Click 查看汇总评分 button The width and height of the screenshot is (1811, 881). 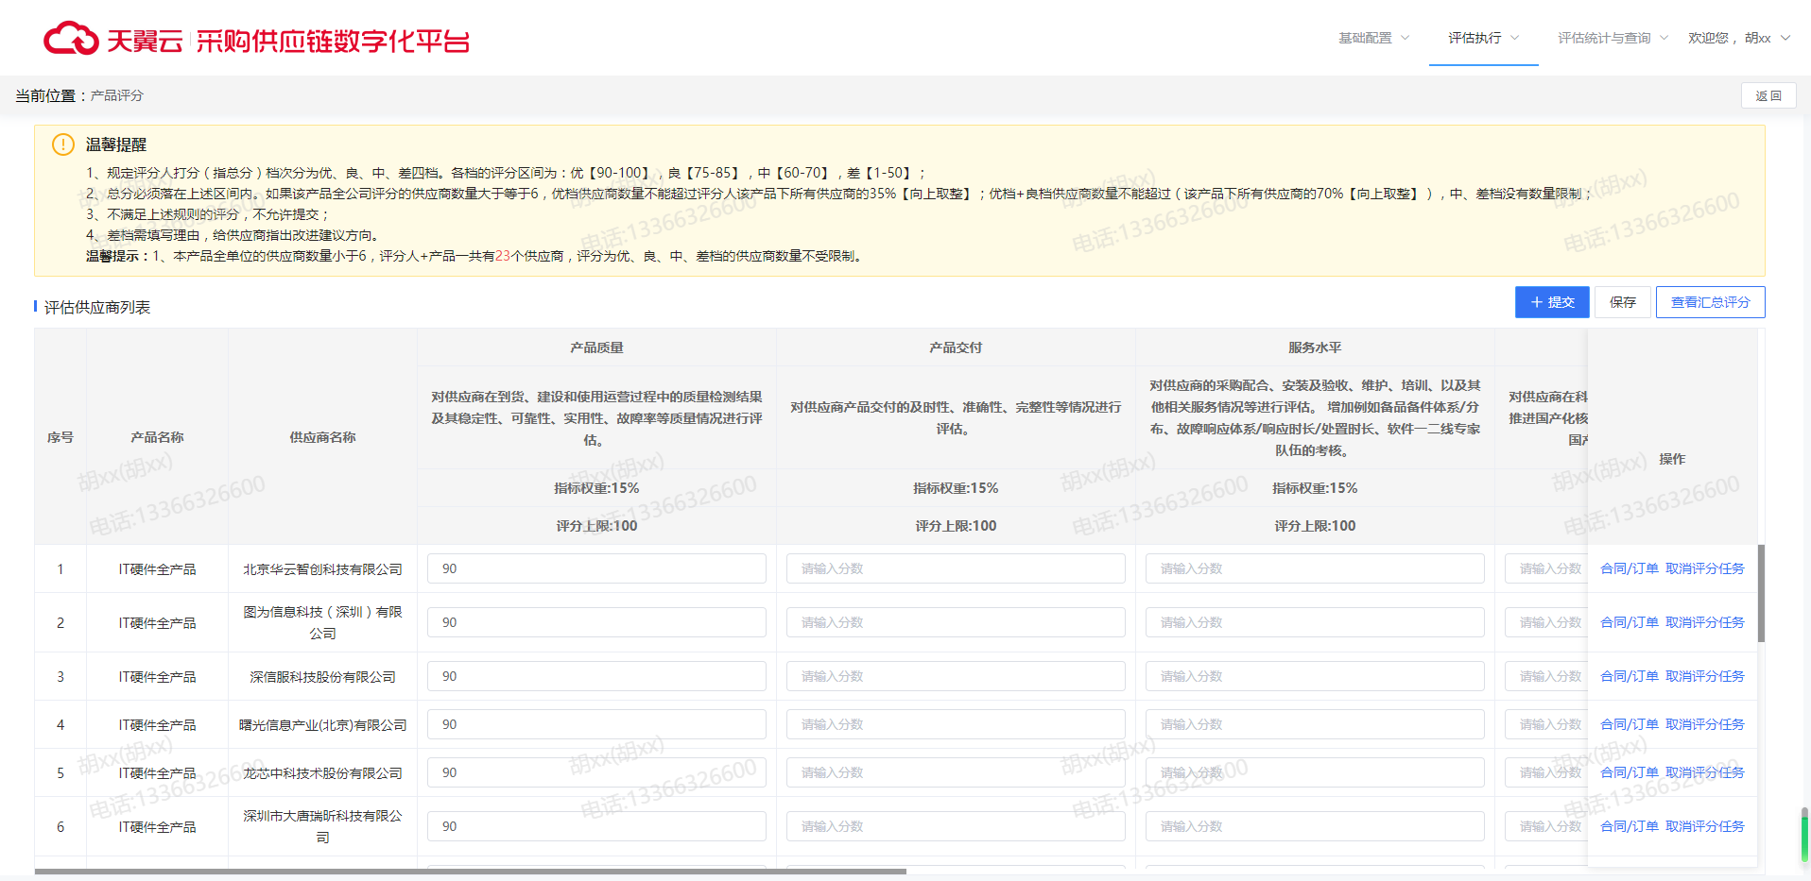1710,302
